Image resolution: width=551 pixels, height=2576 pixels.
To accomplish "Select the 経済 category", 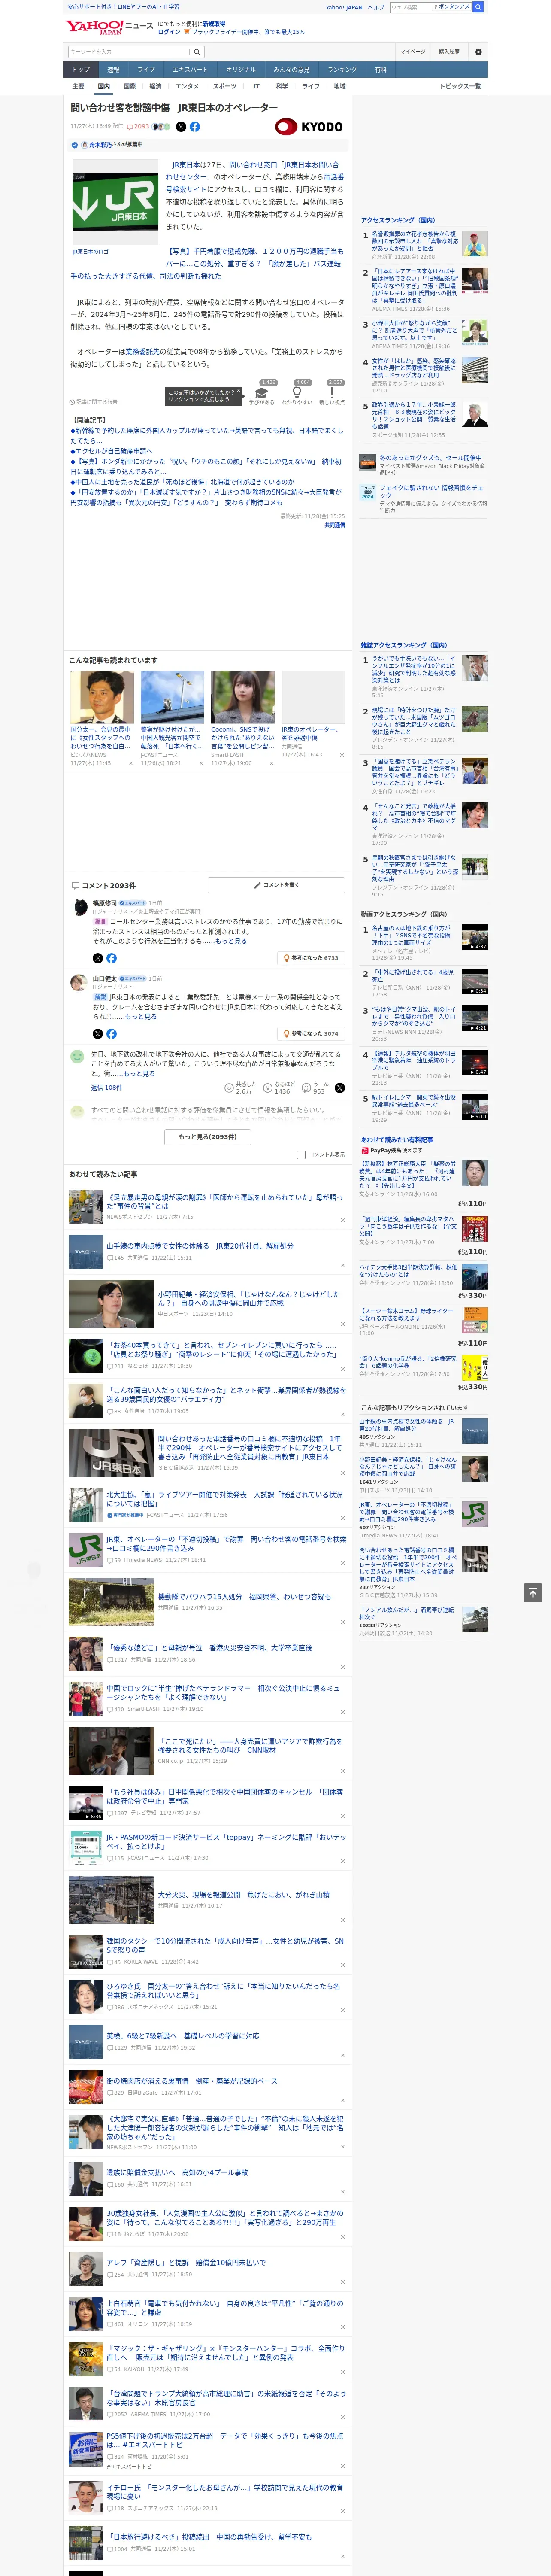I will click(x=155, y=86).
